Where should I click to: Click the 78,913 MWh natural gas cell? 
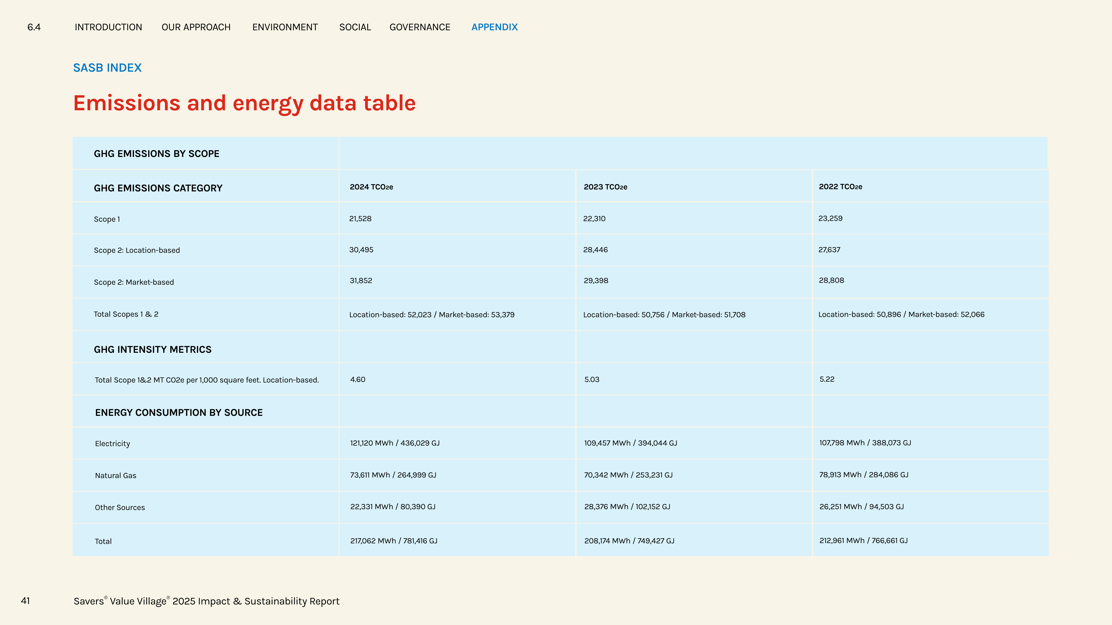tap(864, 474)
